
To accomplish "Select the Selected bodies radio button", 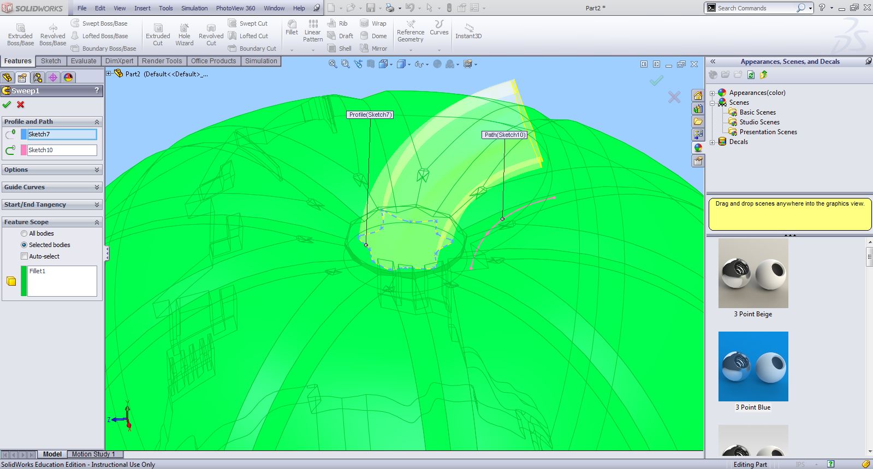I will point(24,245).
